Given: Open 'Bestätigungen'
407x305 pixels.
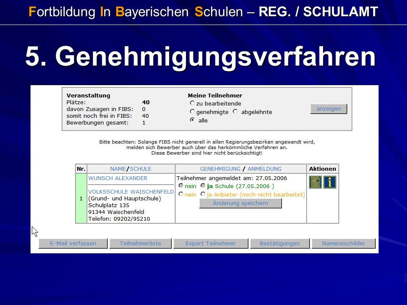Looking at the screenshot, I should click(280, 244).
